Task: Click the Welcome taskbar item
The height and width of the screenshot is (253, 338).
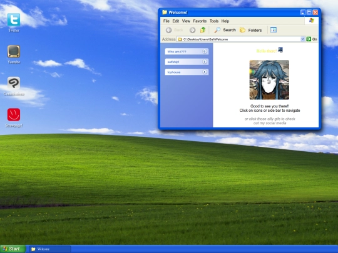Action: [50, 249]
